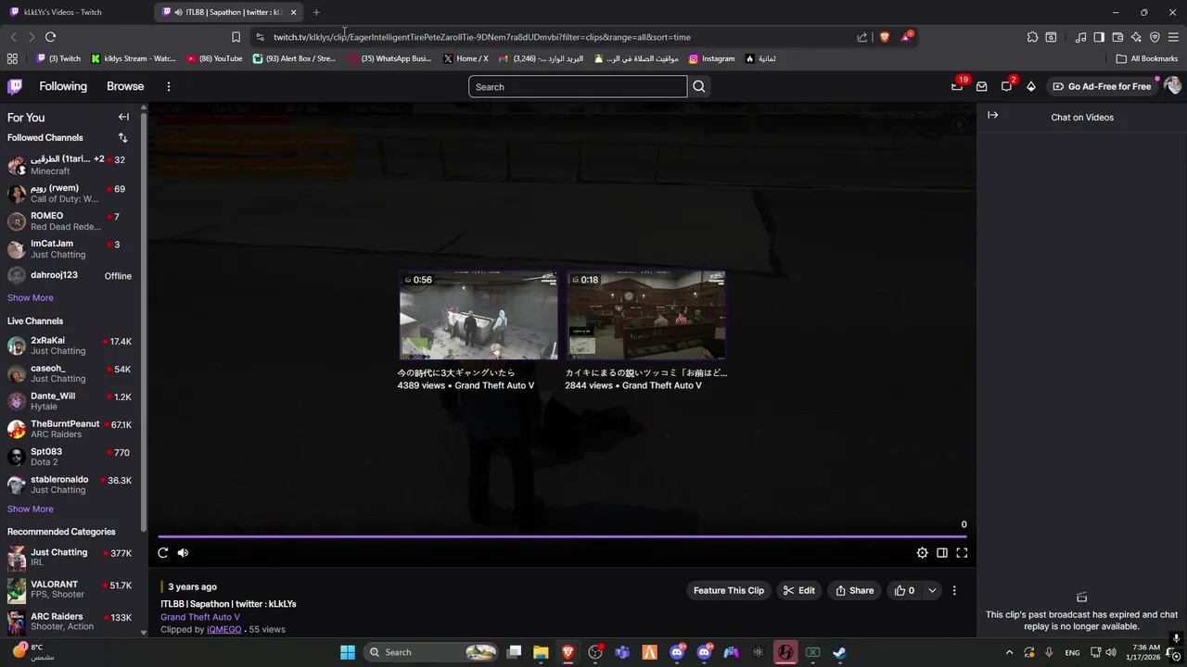
Task: Open Home / X bookmark
Action: [466, 58]
